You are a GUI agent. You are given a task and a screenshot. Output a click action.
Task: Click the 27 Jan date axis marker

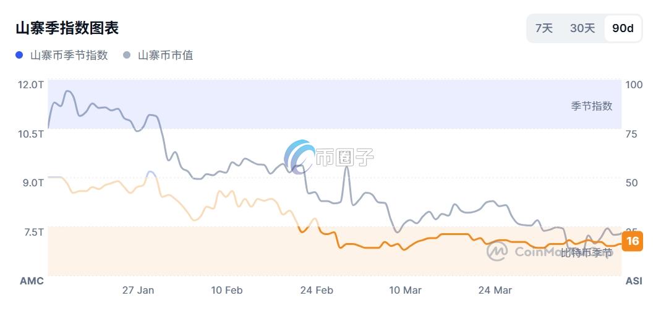(x=138, y=291)
